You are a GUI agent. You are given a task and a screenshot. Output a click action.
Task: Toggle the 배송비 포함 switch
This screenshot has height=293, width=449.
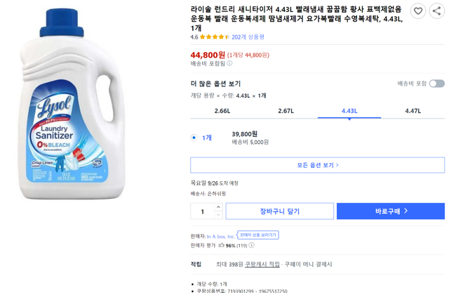point(436,84)
